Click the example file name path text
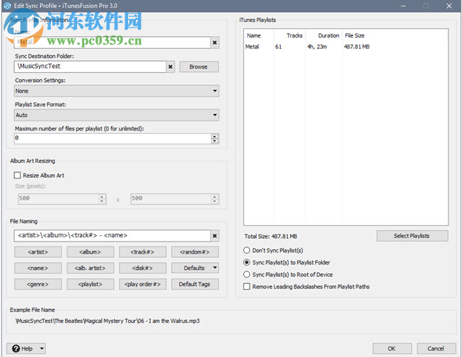 (x=108, y=321)
